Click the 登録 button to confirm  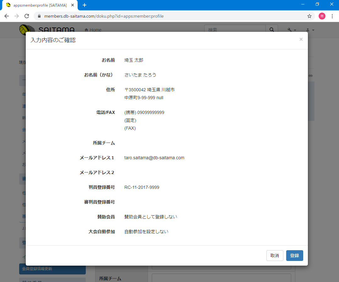(x=294, y=256)
